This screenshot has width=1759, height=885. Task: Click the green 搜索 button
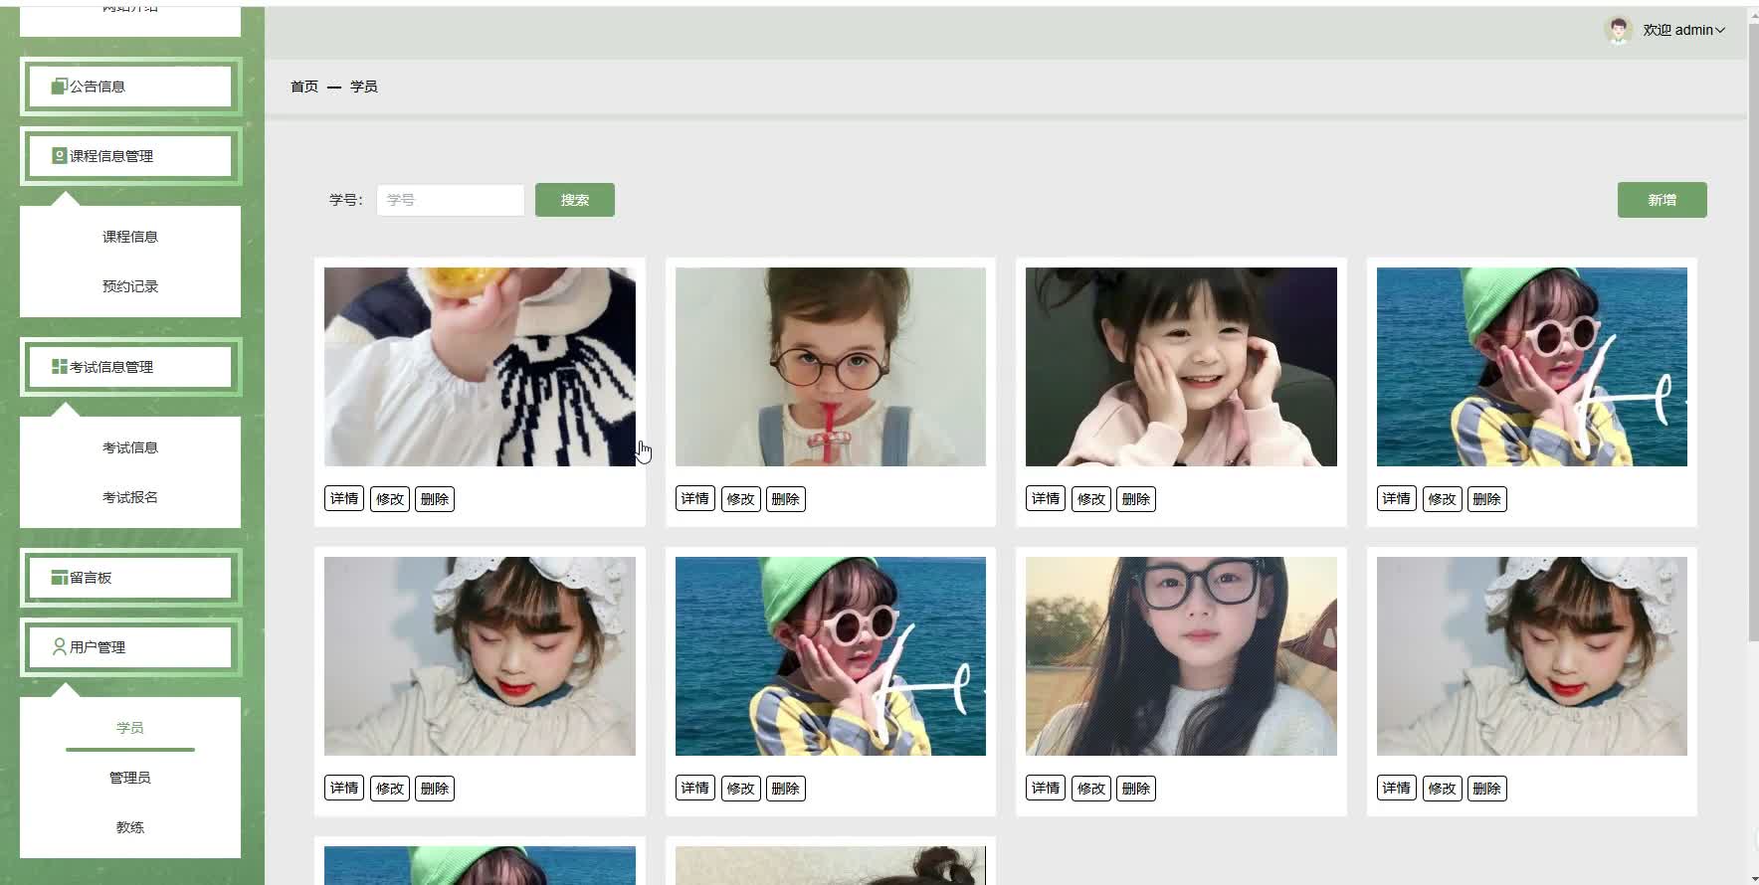tap(575, 200)
